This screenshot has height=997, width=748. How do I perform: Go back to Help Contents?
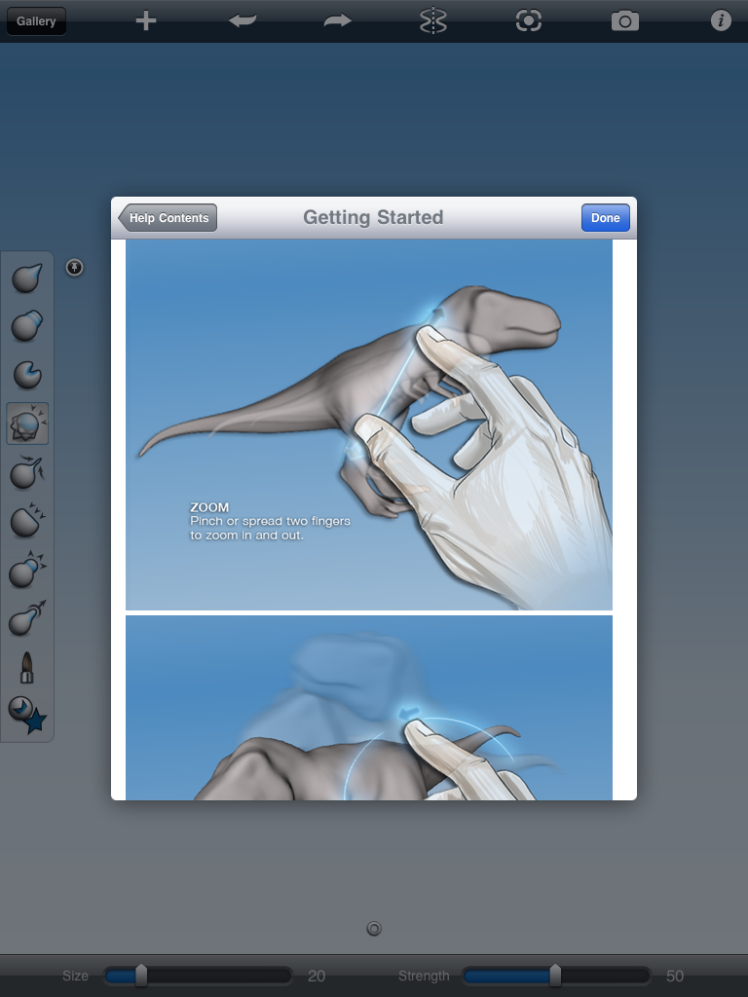tap(168, 218)
